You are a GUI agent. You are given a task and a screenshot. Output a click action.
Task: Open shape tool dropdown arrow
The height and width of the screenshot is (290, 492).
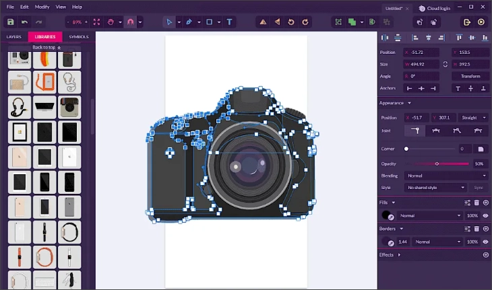tap(219, 22)
